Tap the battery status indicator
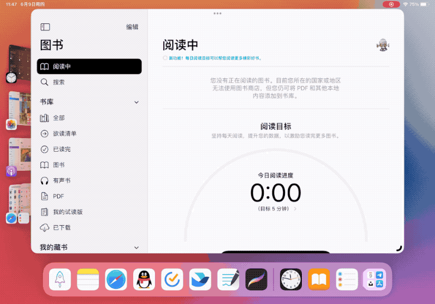This screenshot has height=304, width=435. point(424,4)
